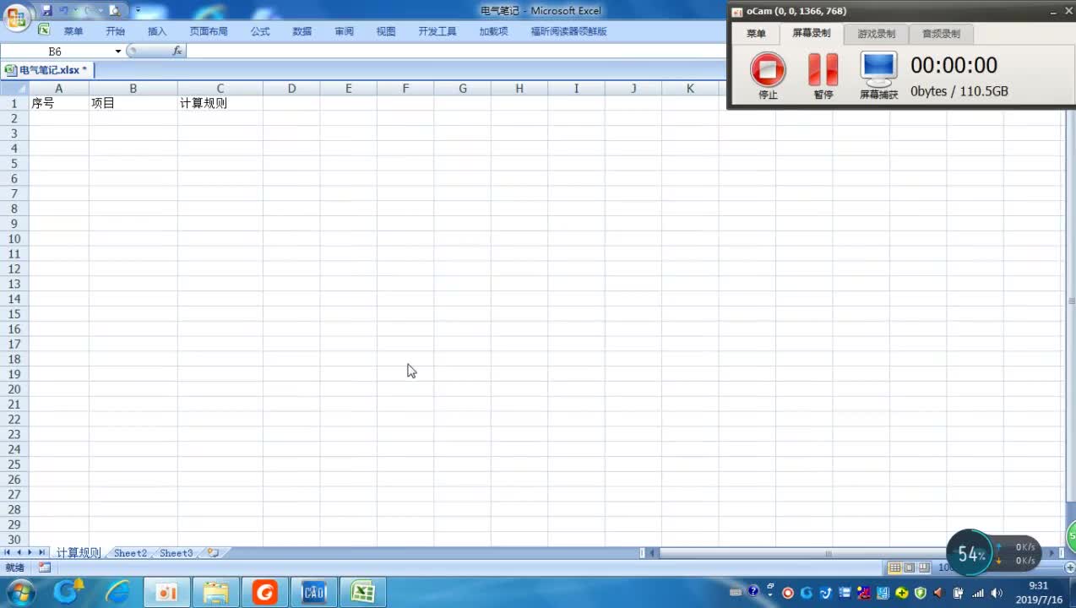
Task: Click cell containing 序号
Action: [59, 103]
